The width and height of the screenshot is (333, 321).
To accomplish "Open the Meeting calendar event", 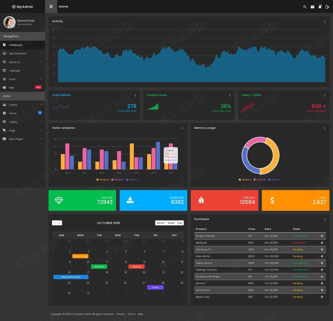I will click(137, 267).
